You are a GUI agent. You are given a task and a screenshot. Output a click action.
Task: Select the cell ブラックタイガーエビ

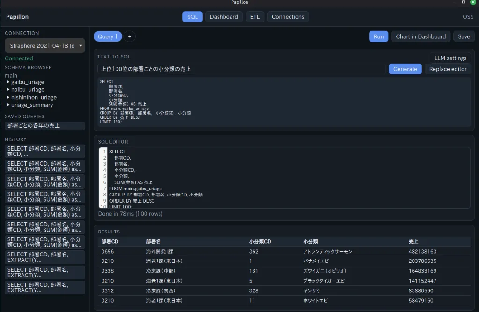(x=324, y=281)
